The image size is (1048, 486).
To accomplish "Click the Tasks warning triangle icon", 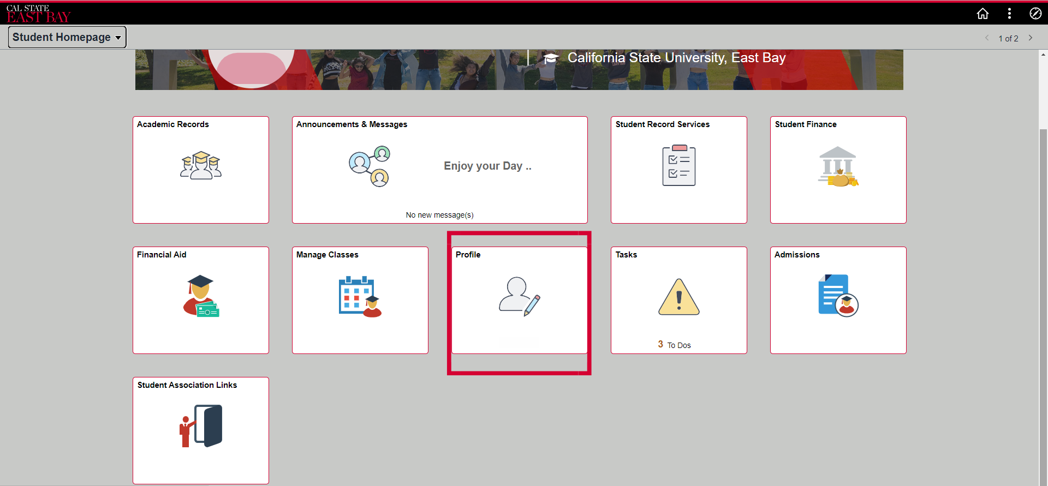I will click(679, 297).
